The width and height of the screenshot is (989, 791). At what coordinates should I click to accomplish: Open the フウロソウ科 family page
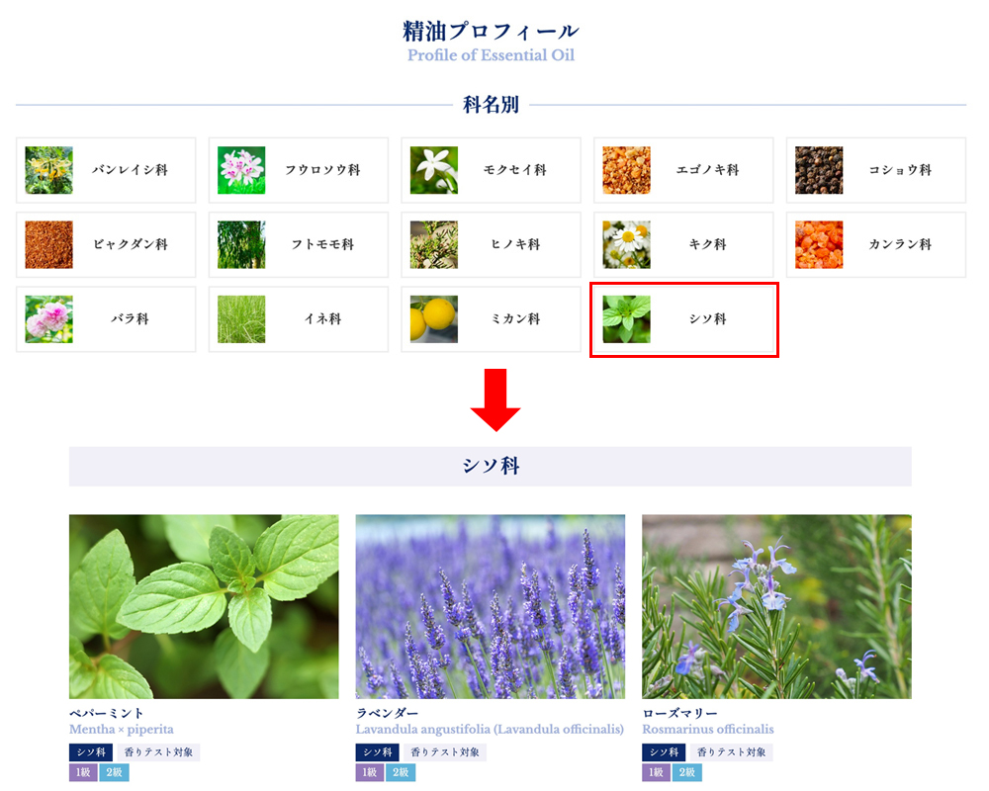tap(298, 169)
